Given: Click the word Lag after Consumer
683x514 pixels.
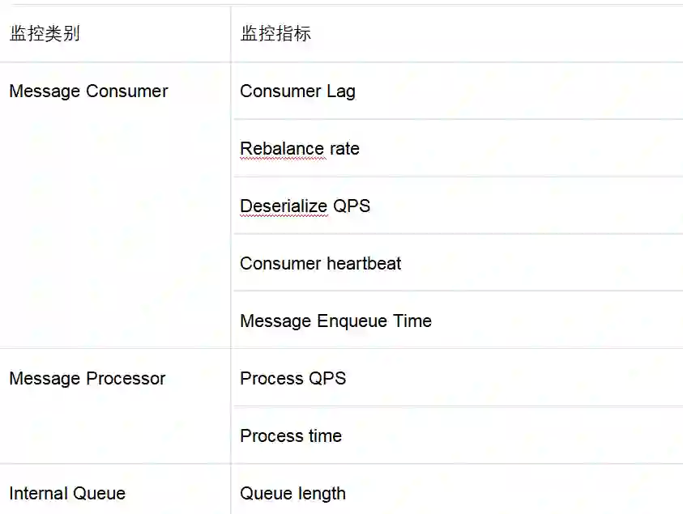Looking at the screenshot, I should (341, 91).
